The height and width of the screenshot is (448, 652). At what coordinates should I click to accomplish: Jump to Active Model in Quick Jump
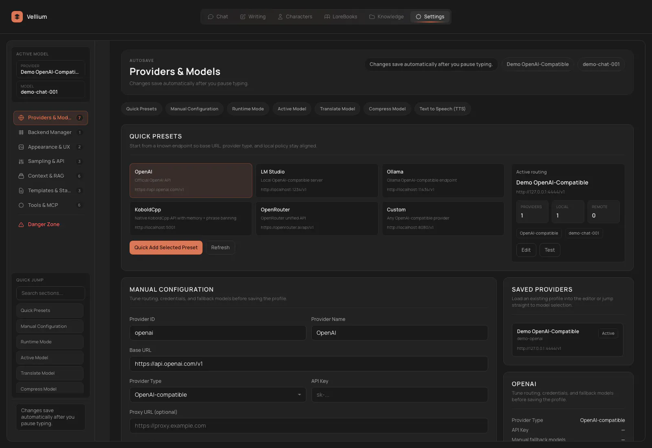tap(50, 358)
